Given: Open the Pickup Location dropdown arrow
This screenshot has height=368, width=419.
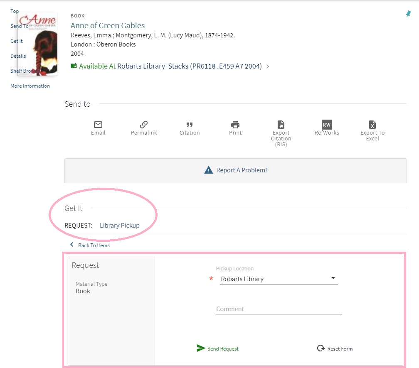Looking at the screenshot, I should [x=333, y=278].
